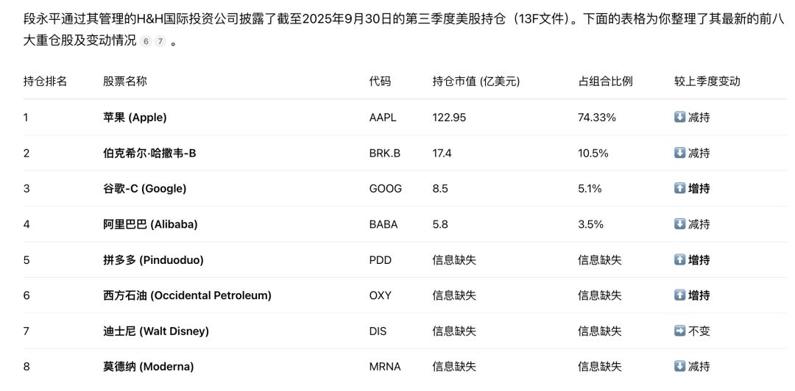This screenshot has height=391, width=795.
Task: Click the up-arrow icon in Occidental Petroleum row
Action: 679,295
